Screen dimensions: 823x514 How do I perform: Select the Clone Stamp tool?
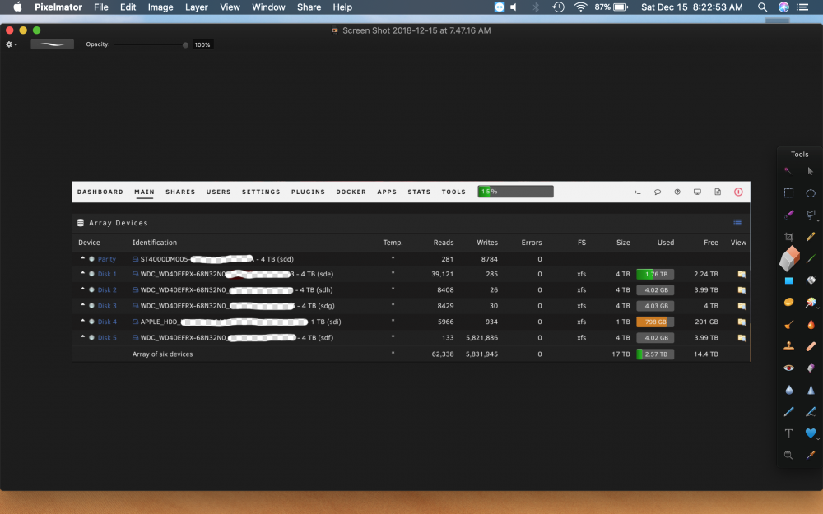788,345
